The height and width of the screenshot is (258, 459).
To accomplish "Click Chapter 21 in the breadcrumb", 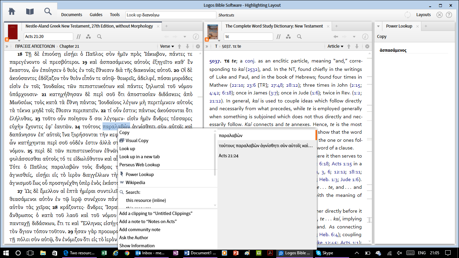I will coord(69,46).
